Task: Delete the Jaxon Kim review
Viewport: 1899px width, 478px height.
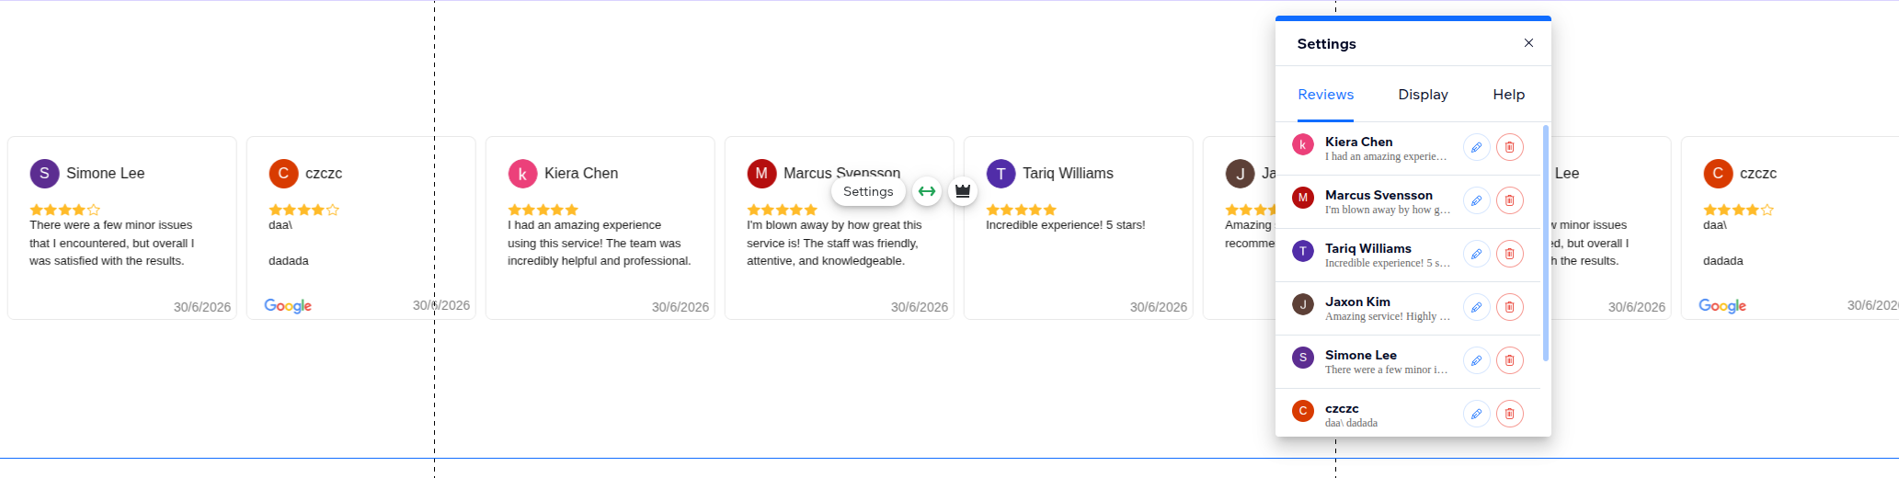Action: coord(1509,307)
